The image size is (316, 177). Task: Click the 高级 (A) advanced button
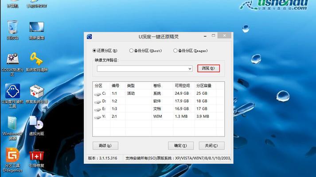coord(105,146)
